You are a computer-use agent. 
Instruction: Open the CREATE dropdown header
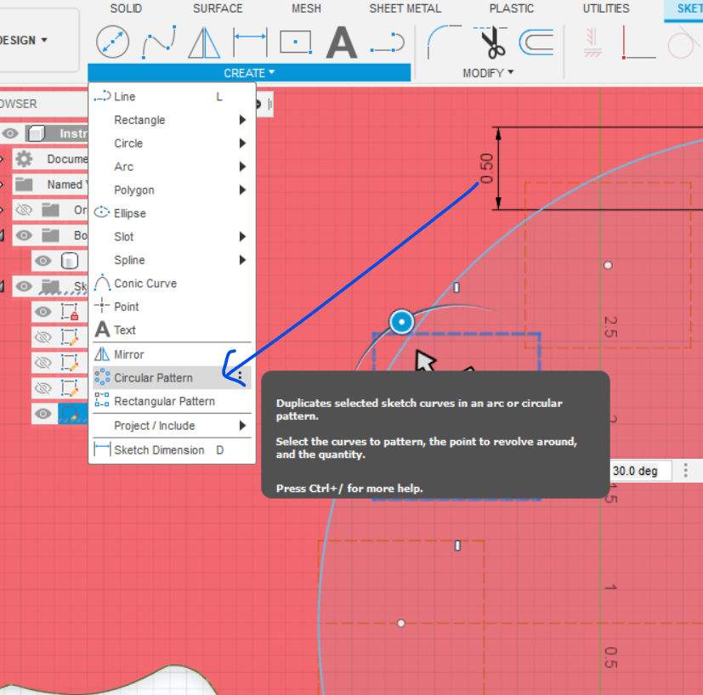pyautogui.click(x=249, y=73)
